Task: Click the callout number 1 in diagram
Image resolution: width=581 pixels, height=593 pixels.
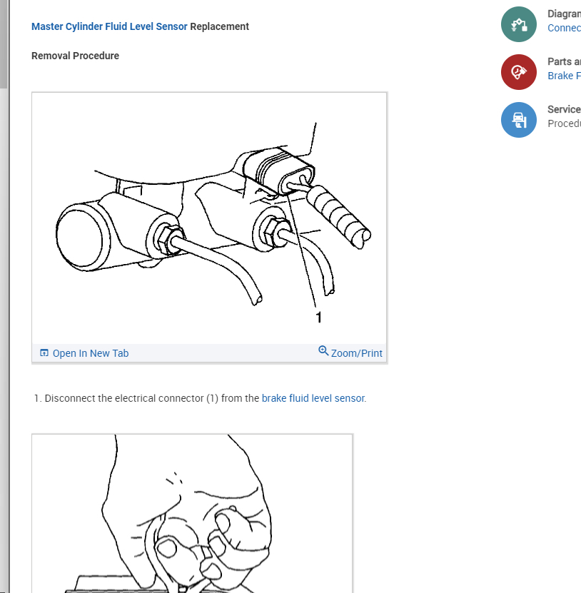Action: pos(319,317)
